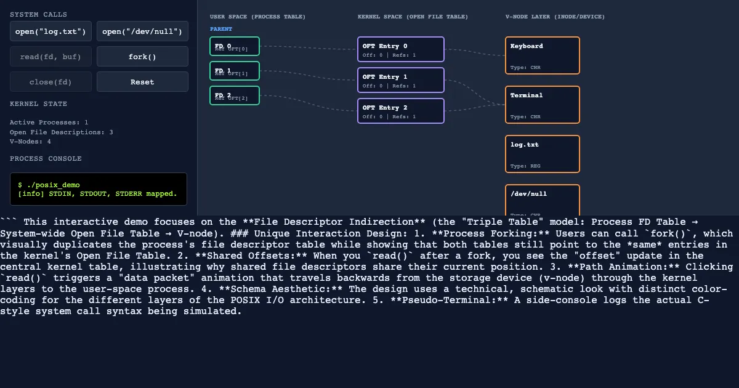Image resolution: width=739 pixels, height=388 pixels.
Task: Select OFT Entry 2 box
Action: [x=401, y=111]
